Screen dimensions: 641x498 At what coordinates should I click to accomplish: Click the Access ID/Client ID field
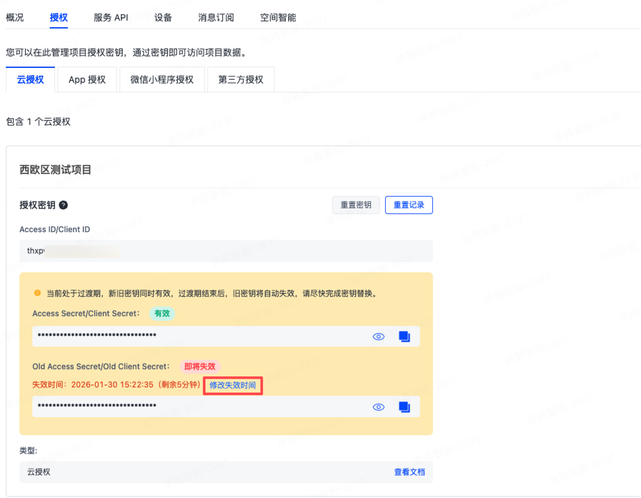point(226,250)
